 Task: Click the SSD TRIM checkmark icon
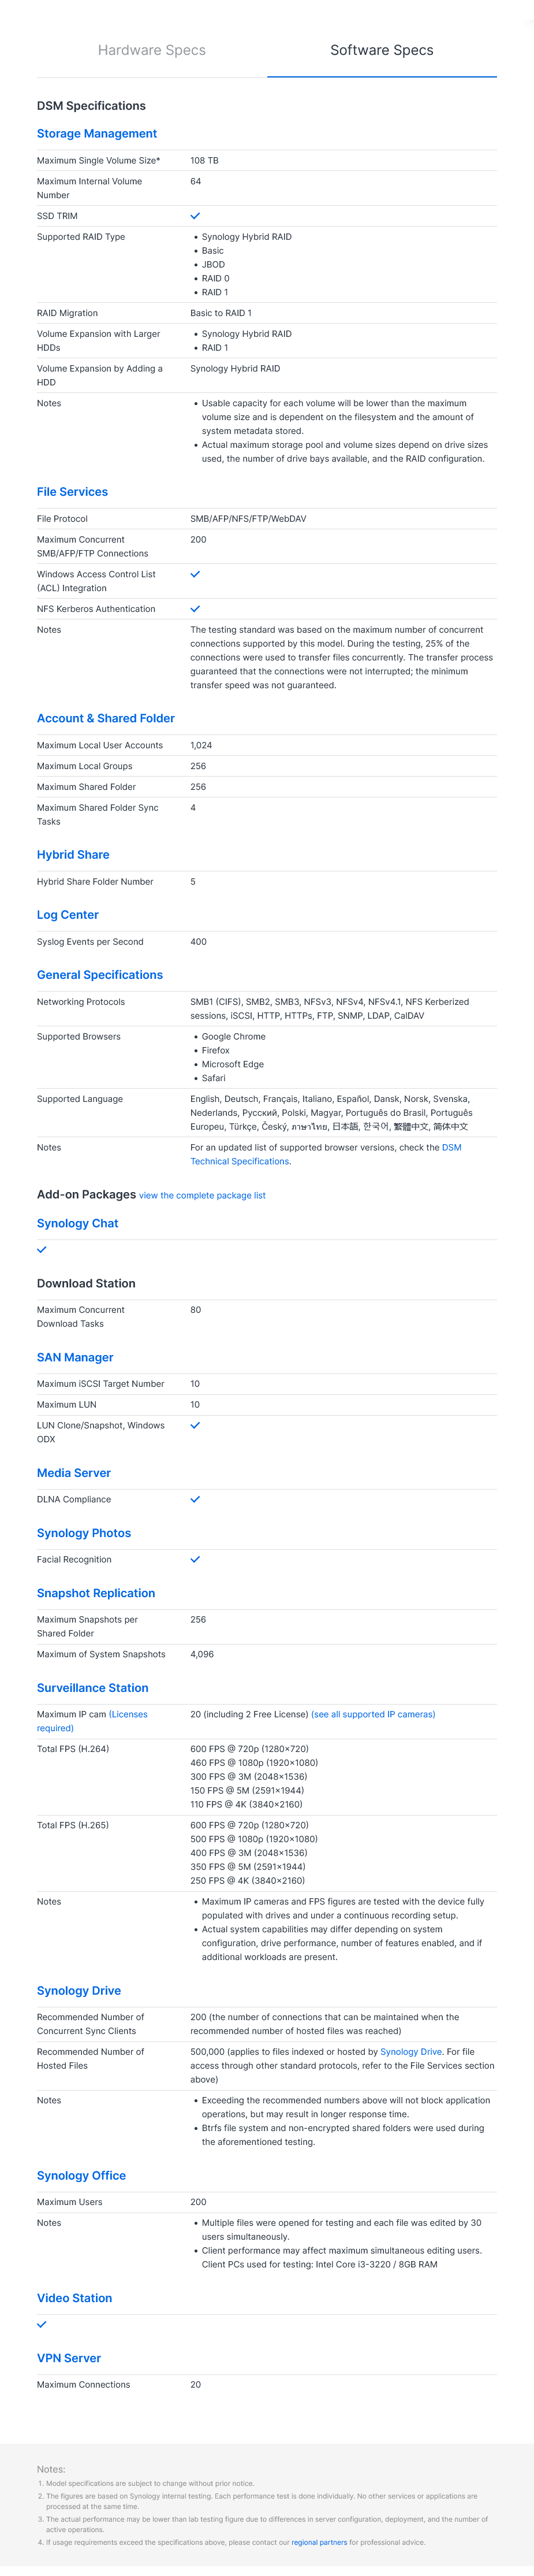coord(195,216)
